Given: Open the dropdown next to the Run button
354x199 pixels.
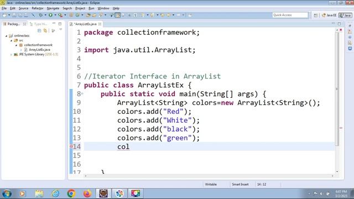Looking at the screenshot, I should pyautogui.click(x=55, y=15).
